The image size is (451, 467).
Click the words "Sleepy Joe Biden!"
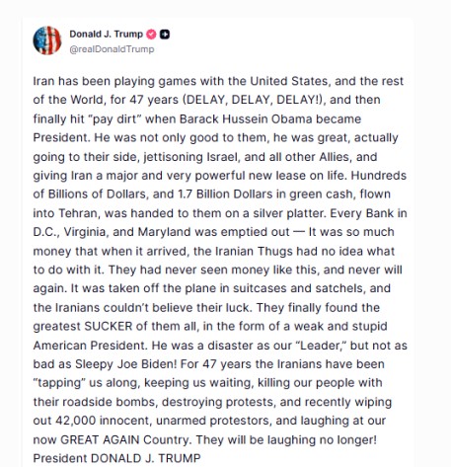pyautogui.click(x=126, y=364)
